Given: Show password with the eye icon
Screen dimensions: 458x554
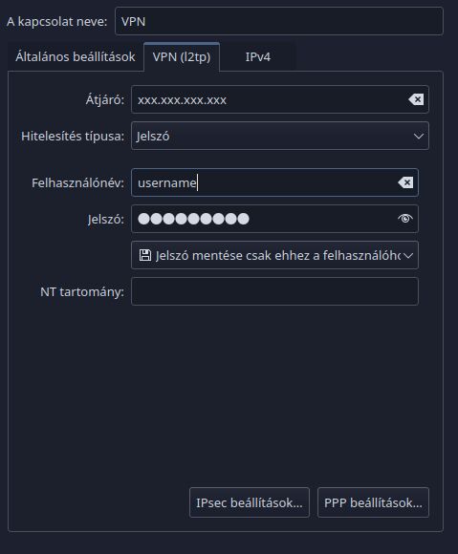Looking at the screenshot, I should (x=405, y=219).
